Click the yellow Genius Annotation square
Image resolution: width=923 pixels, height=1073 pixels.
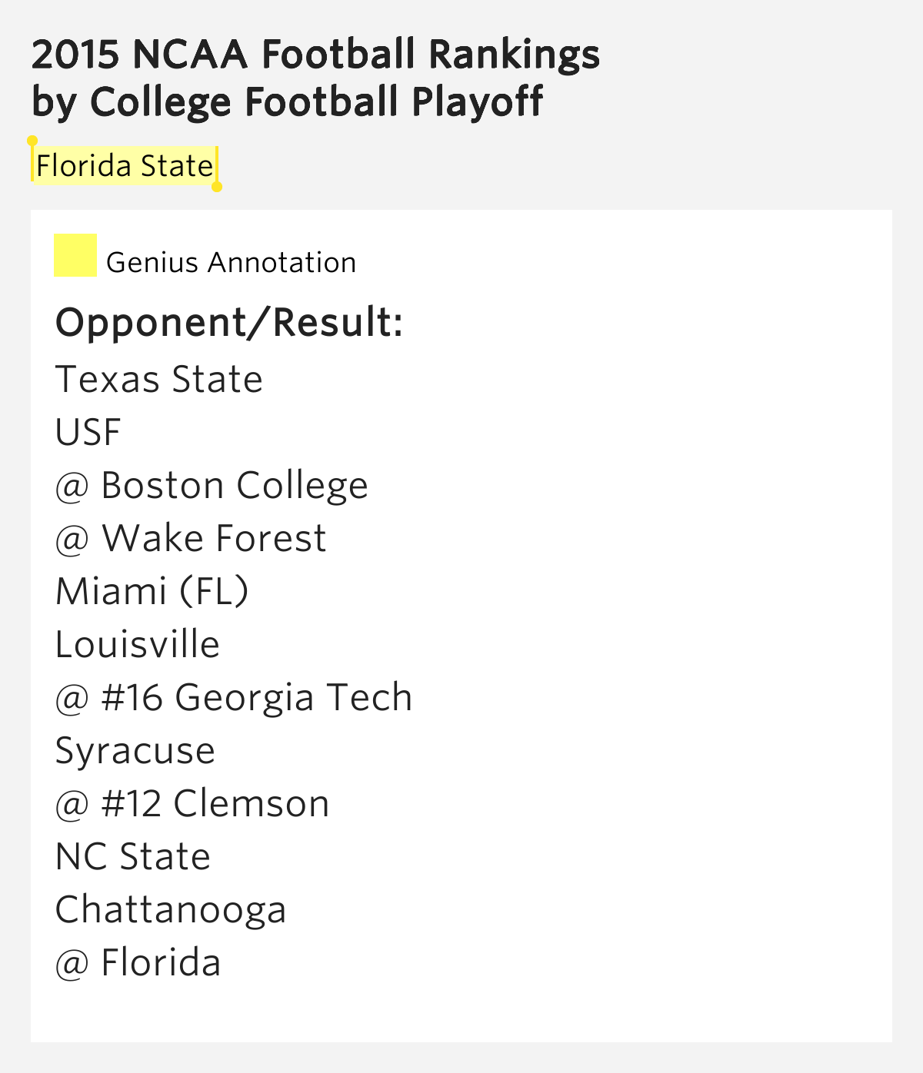[x=75, y=255]
